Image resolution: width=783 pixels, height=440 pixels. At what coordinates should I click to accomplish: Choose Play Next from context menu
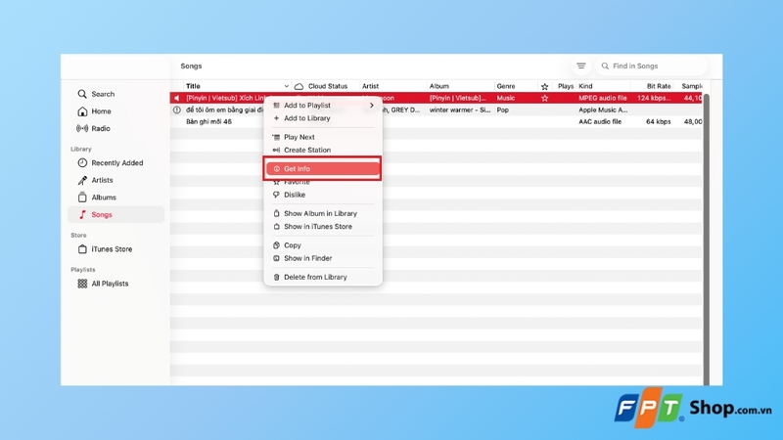323,137
